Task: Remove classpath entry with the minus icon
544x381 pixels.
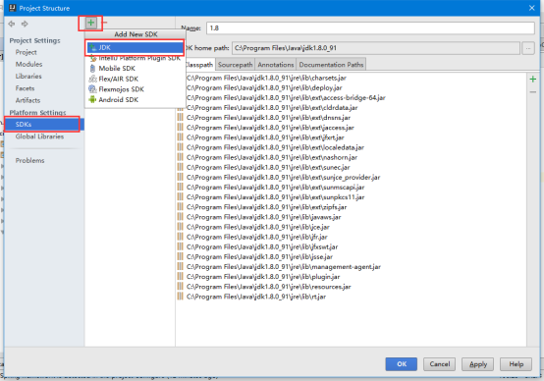Action: (533, 92)
